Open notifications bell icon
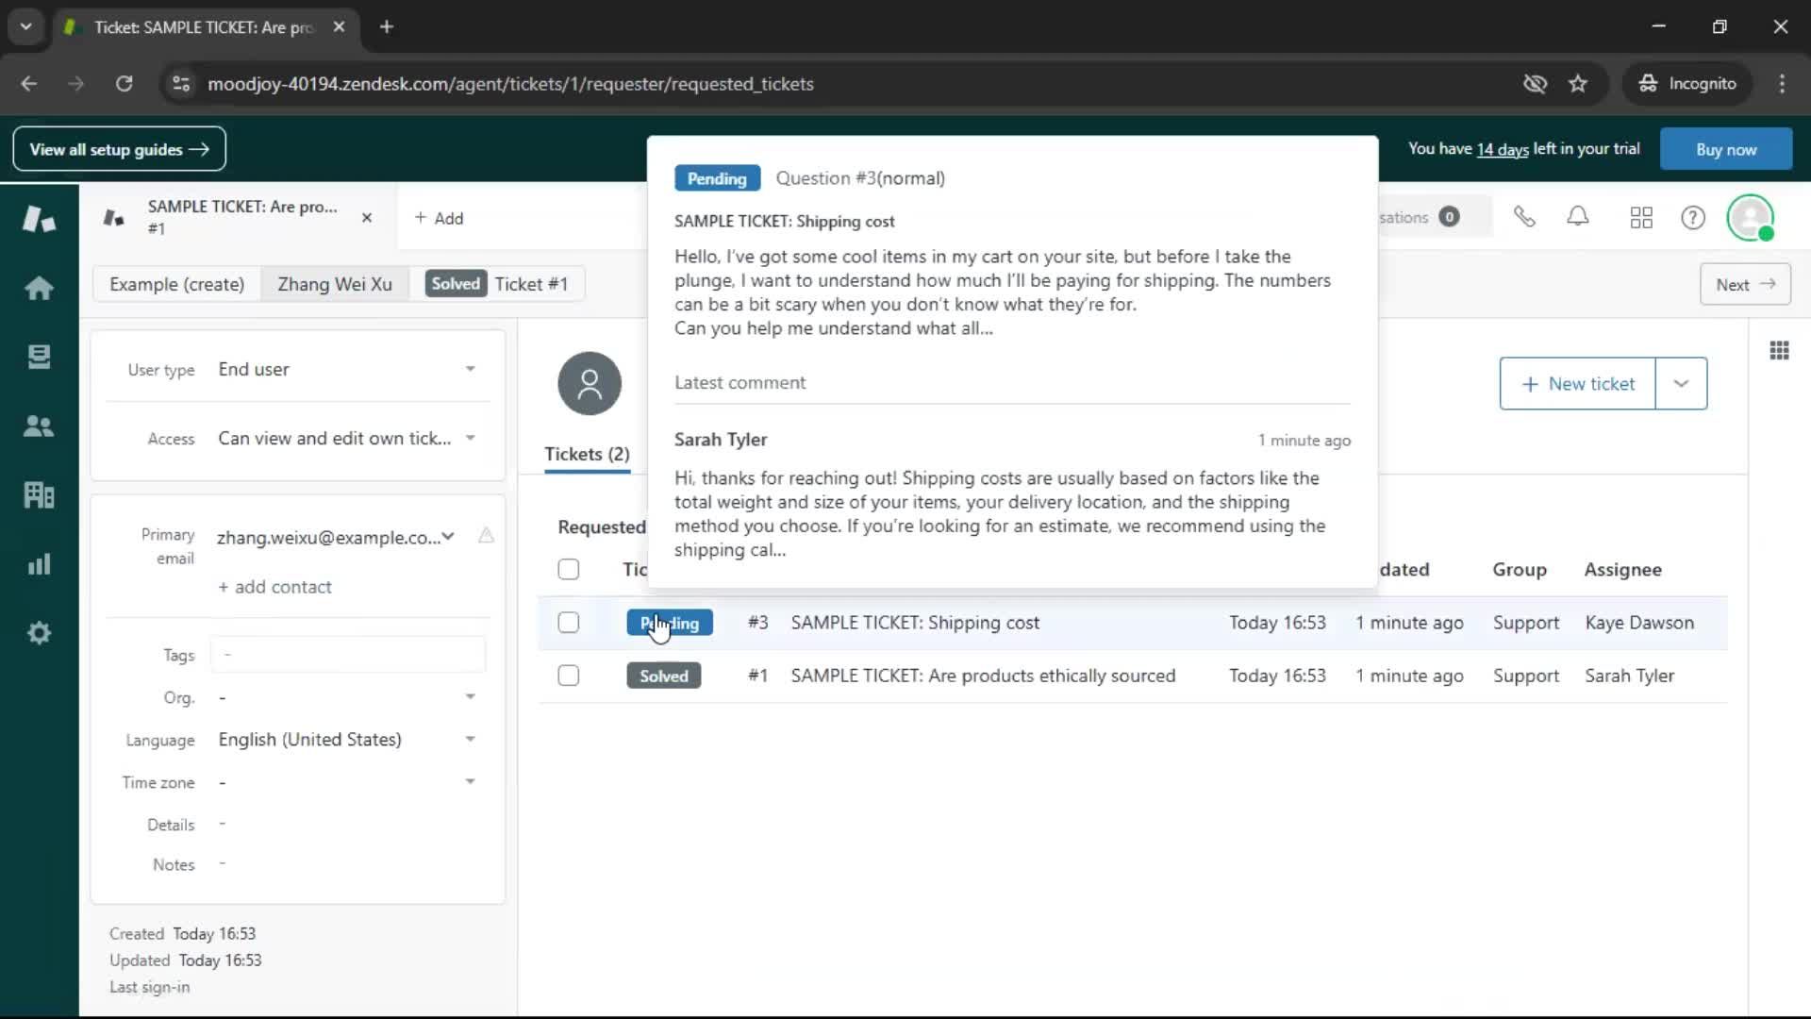 [x=1578, y=218]
